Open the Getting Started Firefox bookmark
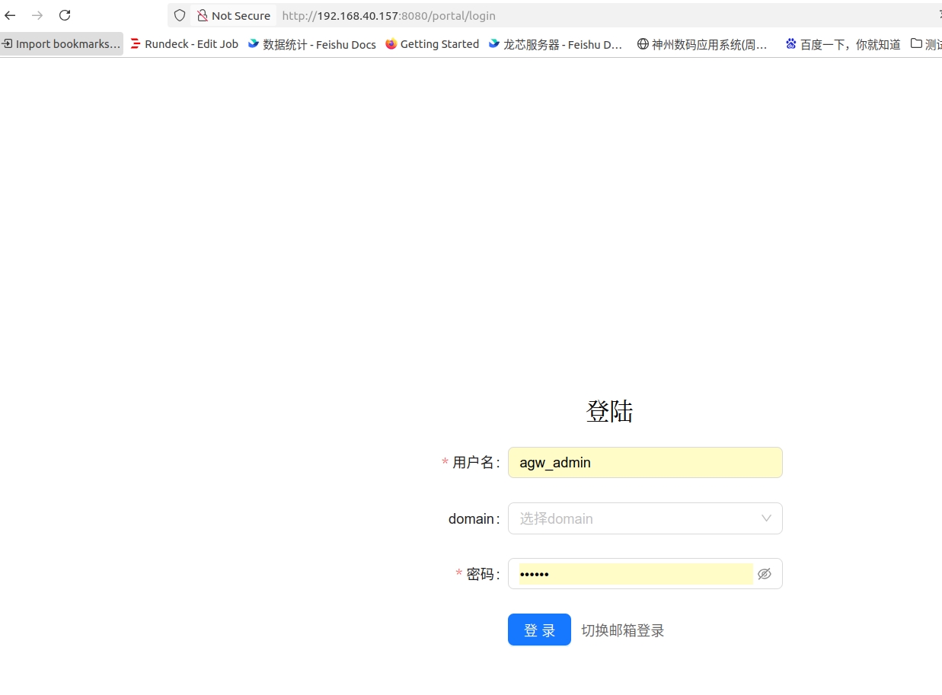942x695 pixels. point(432,44)
